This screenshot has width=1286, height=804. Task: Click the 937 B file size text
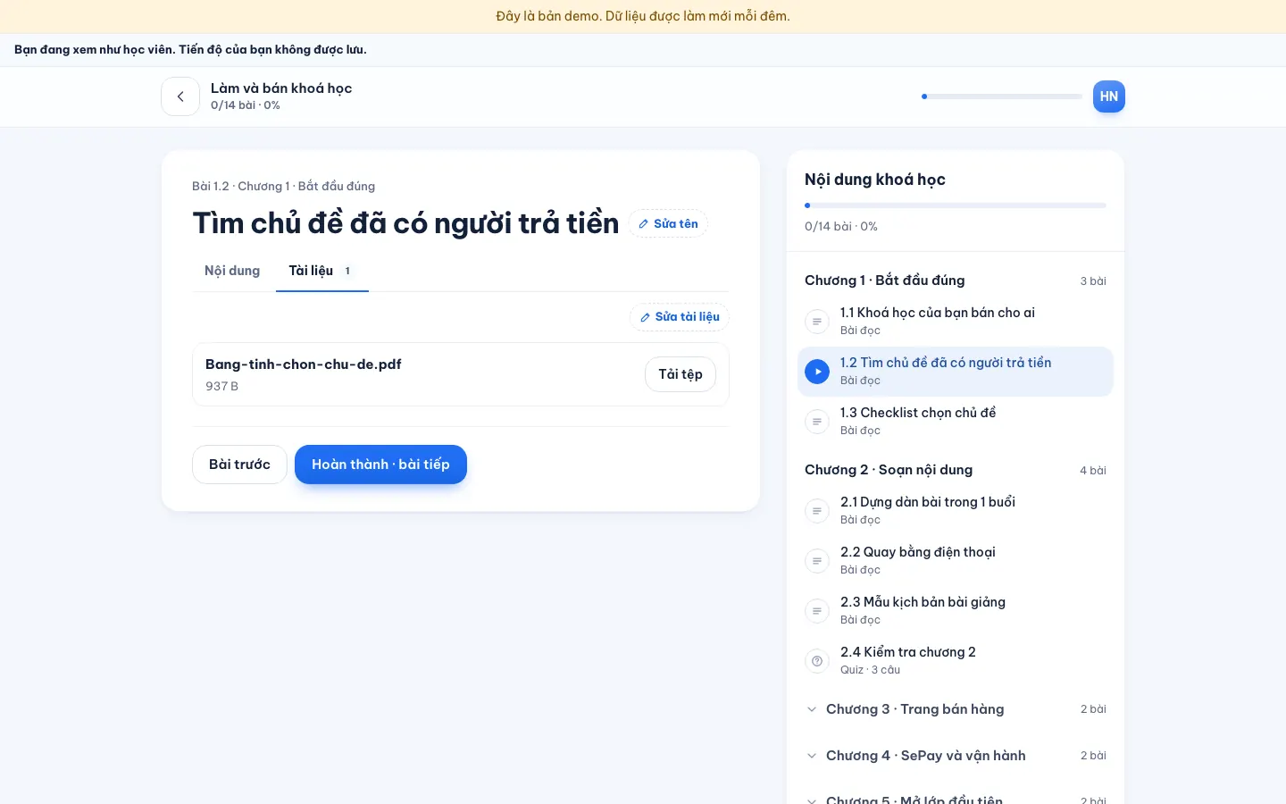tap(221, 386)
